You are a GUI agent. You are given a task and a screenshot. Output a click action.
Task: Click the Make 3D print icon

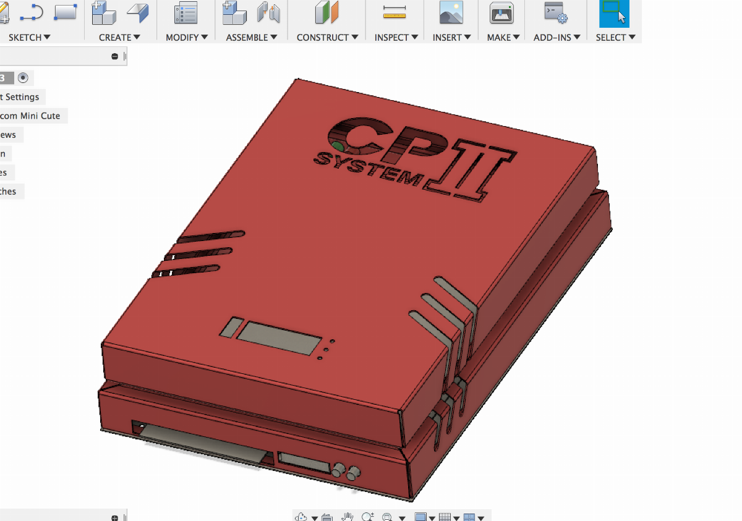502,12
